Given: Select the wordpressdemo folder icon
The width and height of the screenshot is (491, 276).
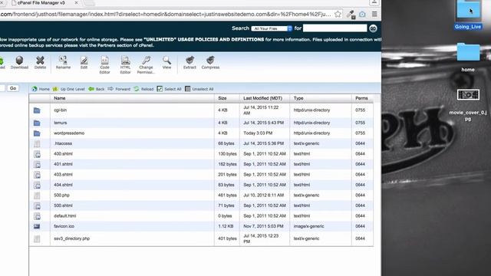Looking at the screenshot, I should 37,133.
